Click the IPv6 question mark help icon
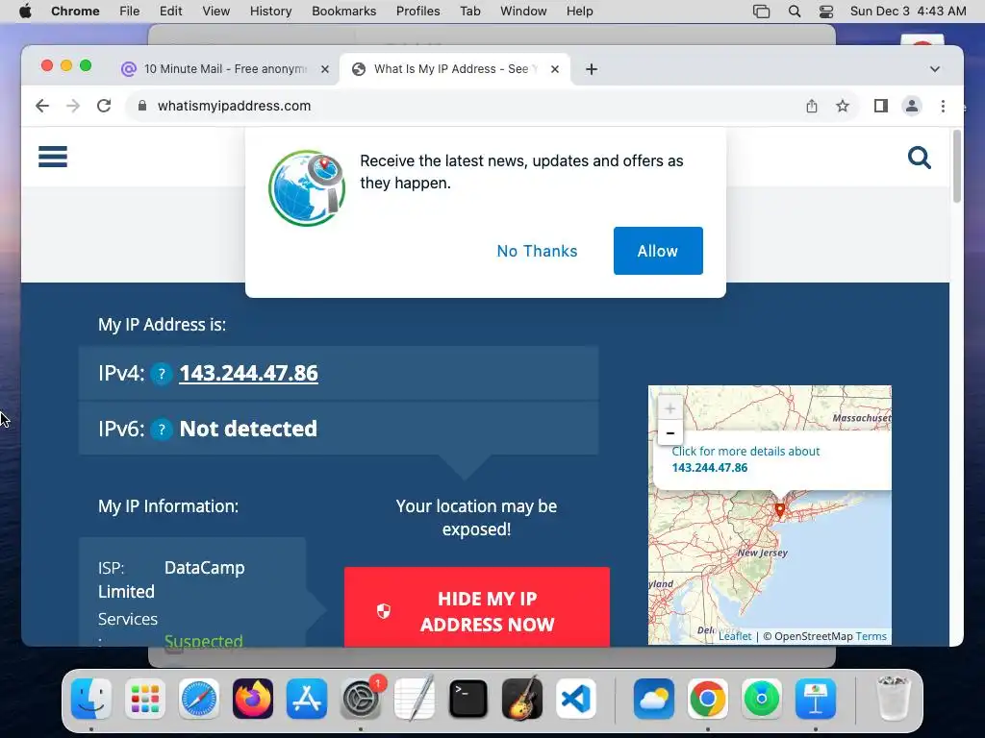 (x=162, y=430)
